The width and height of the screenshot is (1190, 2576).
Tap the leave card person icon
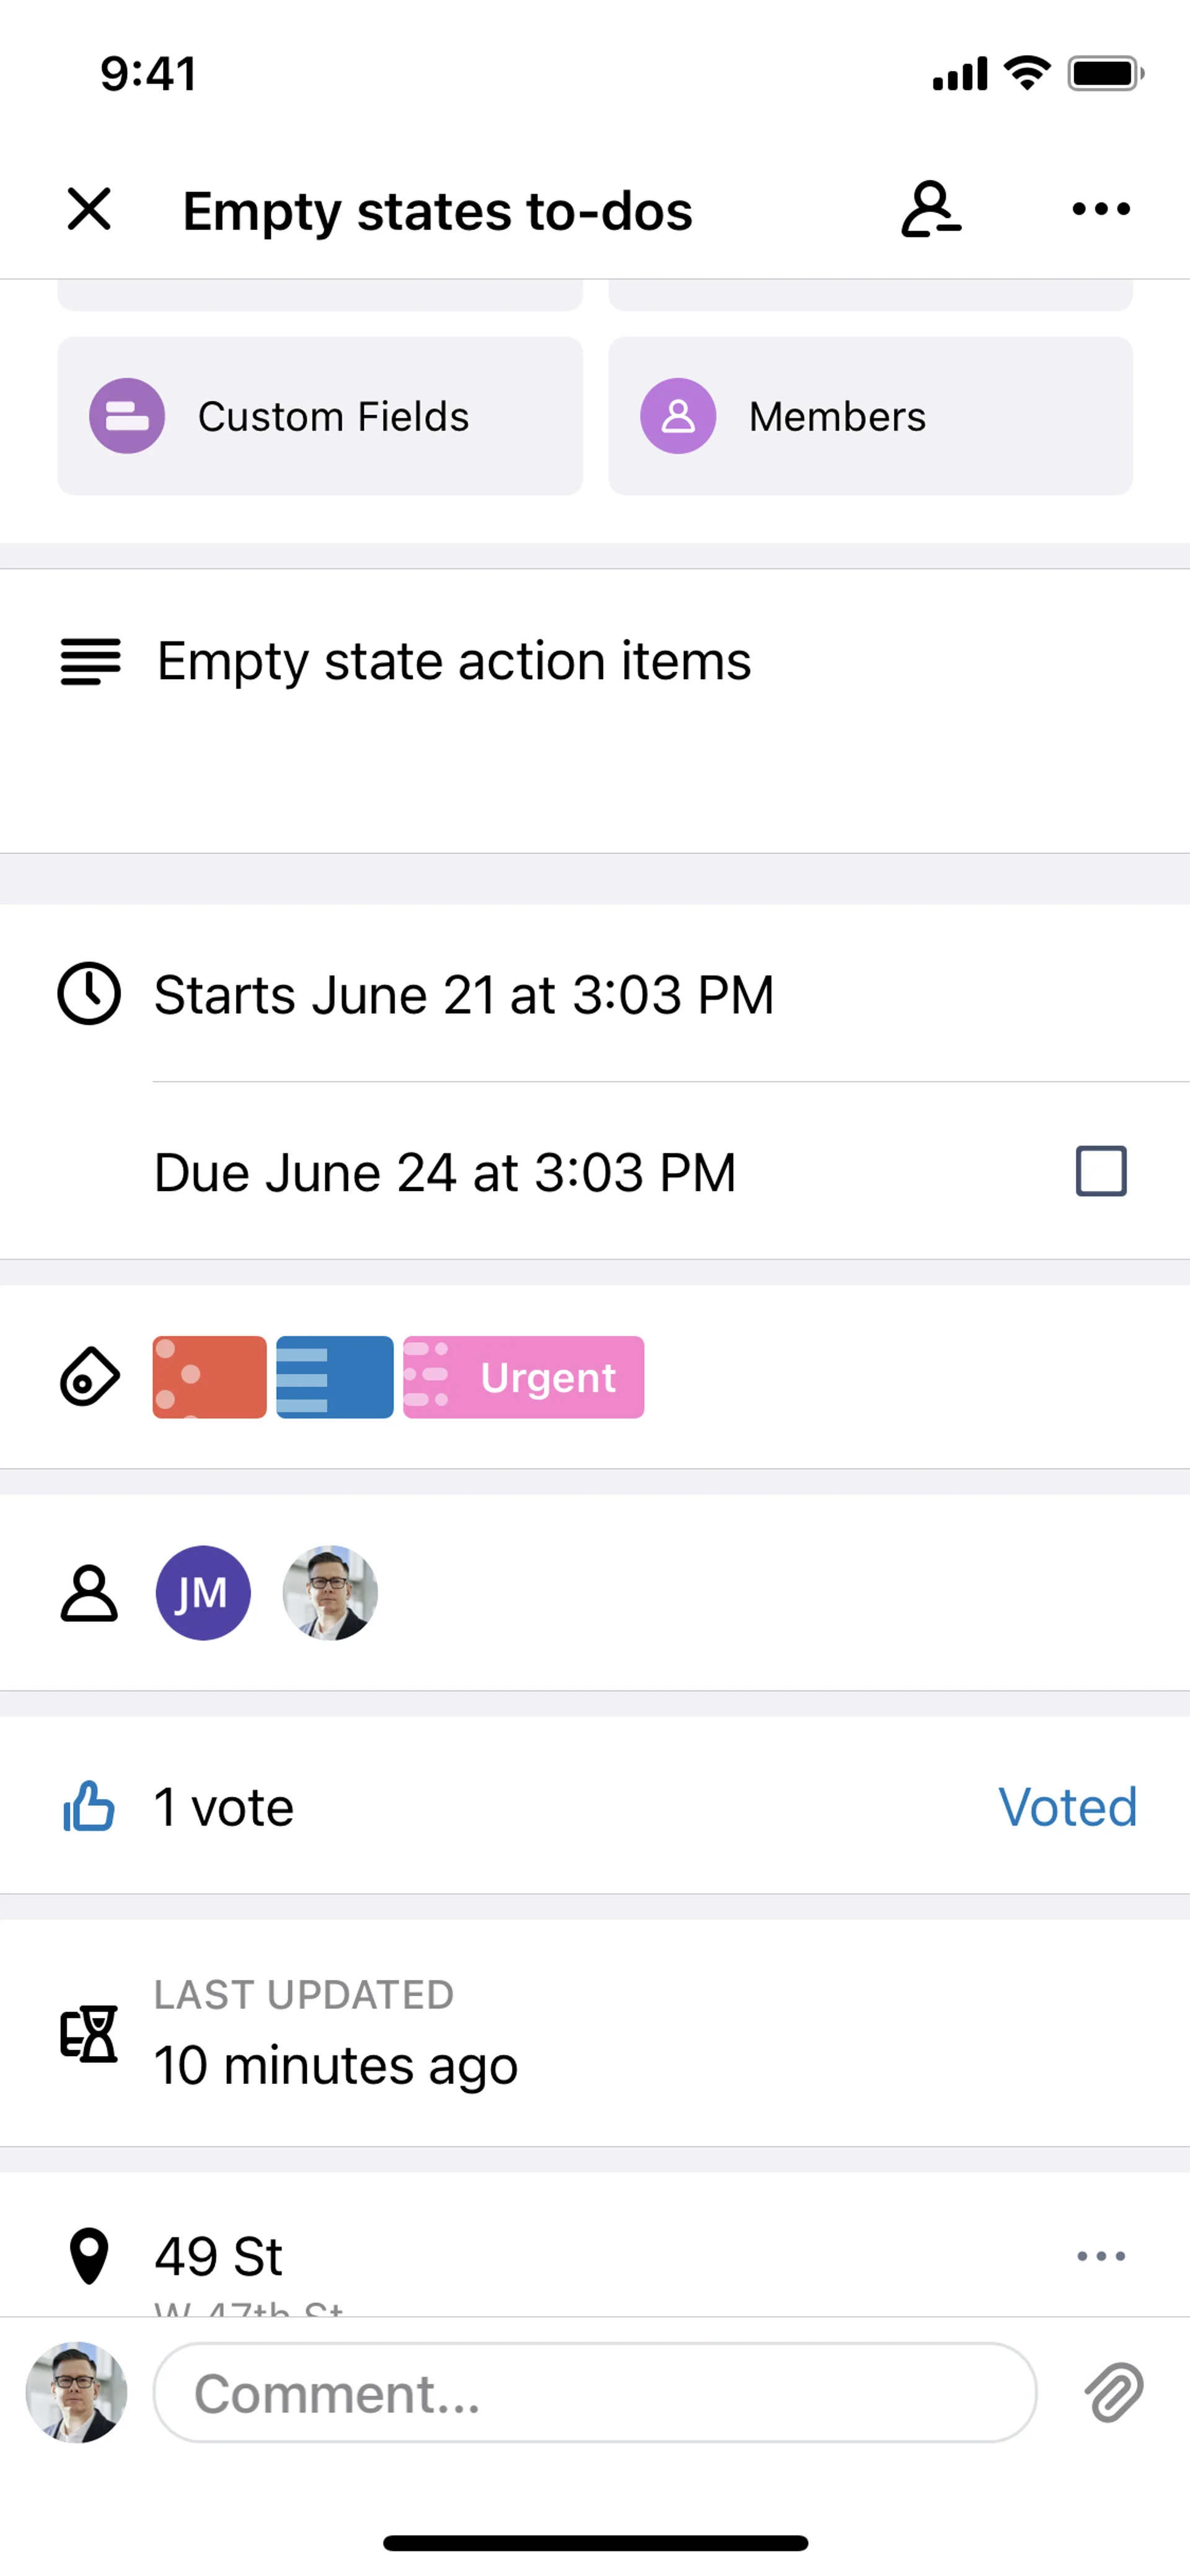(x=930, y=209)
